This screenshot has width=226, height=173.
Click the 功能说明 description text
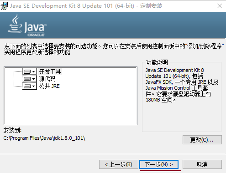(182, 85)
